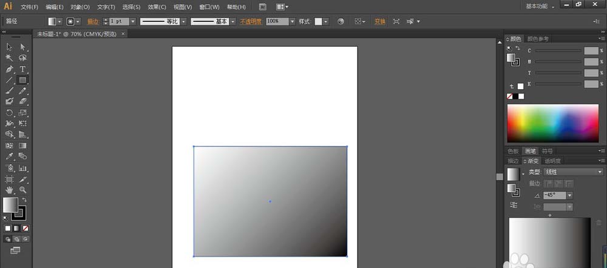
Task: Open the 效果(C) menu
Action: pyautogui.click(x=157, y=7)
